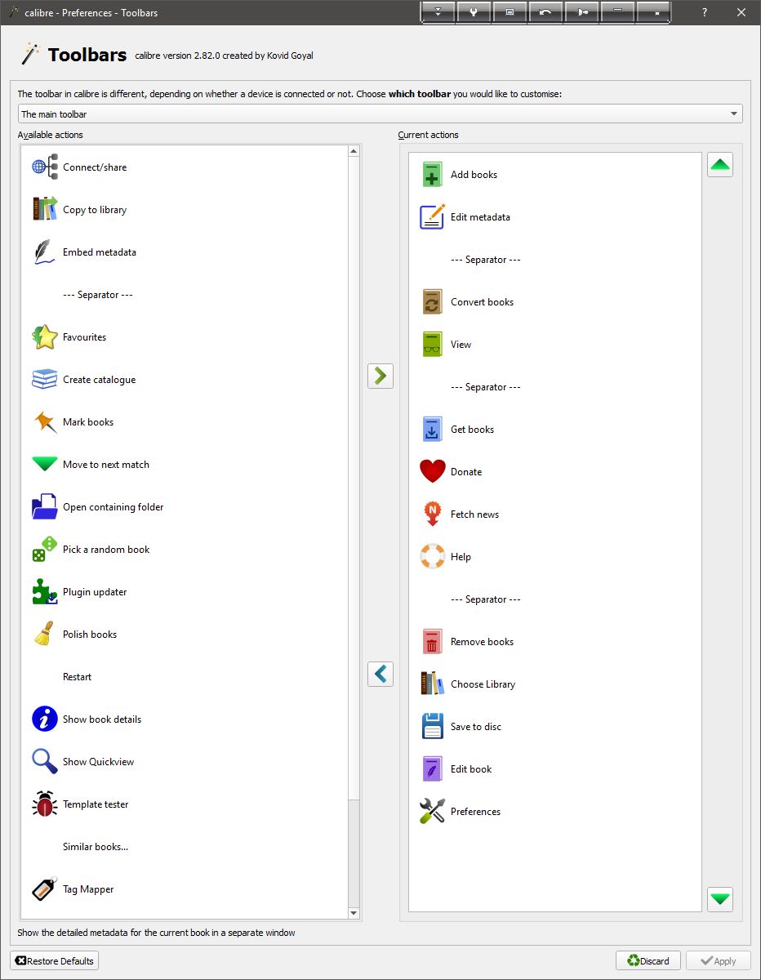Select the Fetch news icon
Viewport: 761px width, 980px height.
(433, 514)
